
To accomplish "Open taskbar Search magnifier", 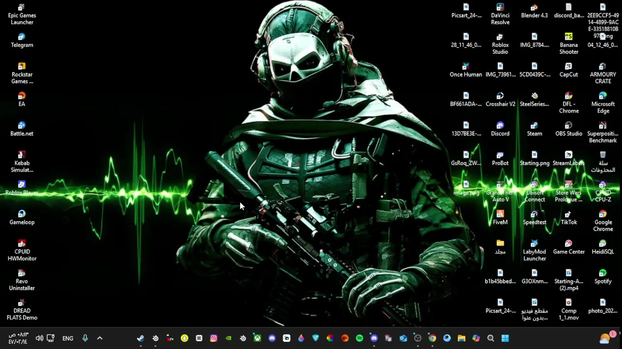I will pos(490,338).
